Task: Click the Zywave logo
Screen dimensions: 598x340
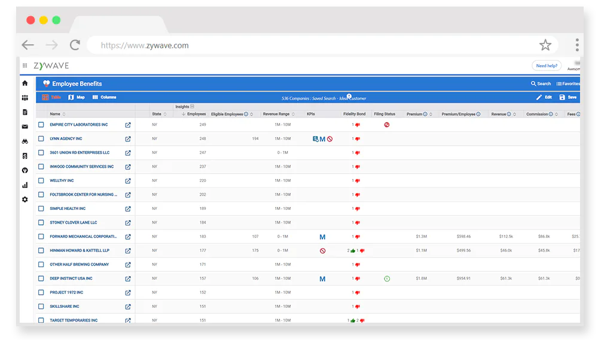Action: 51,66
